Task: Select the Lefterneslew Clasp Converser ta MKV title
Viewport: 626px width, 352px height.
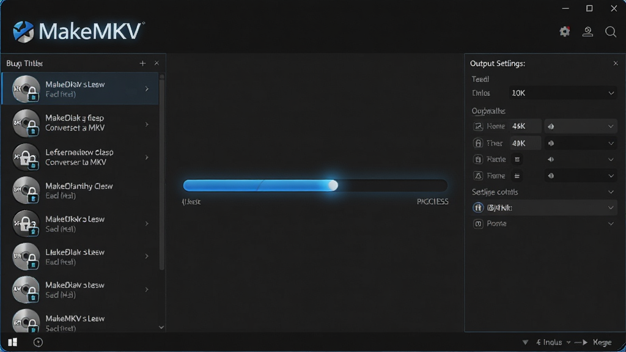Action: (x=80, y=157)
